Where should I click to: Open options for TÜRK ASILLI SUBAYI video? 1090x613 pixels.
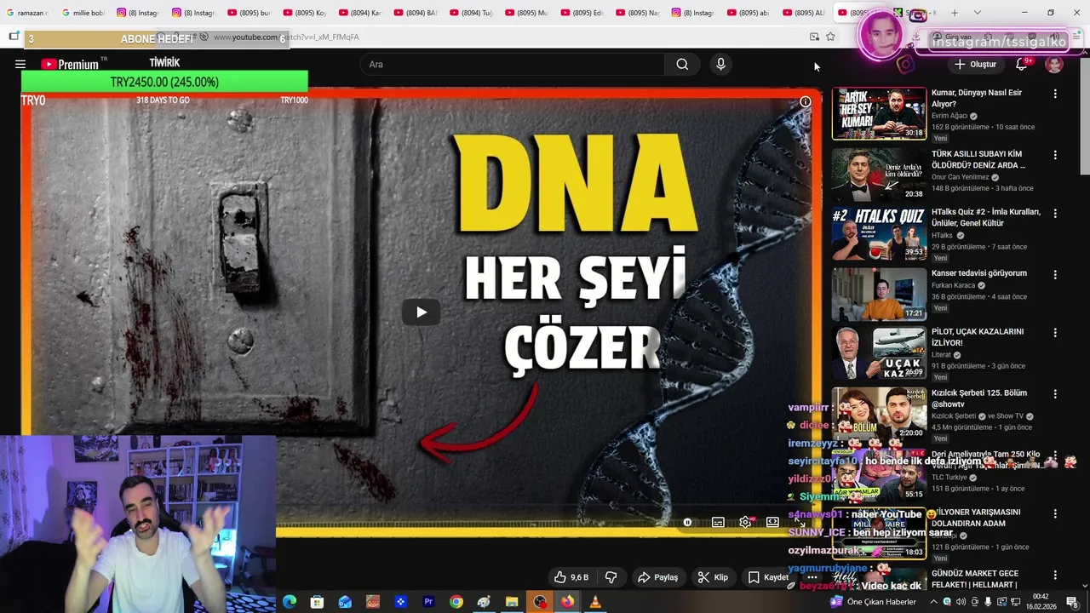click(x=1055, y=155)
